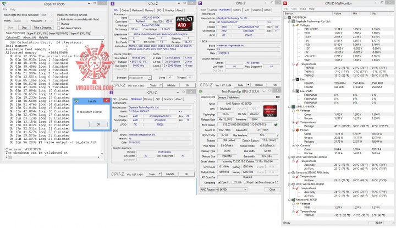Click the WDC WD10EARS drive icon
The image size is (396, 228).
click(x=293, y=184)
